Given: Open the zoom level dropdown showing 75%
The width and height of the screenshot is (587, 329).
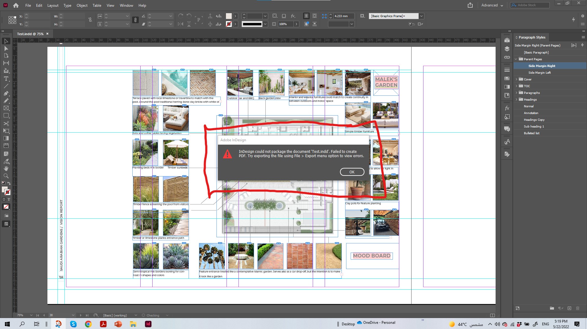Looking at the screenshot, I should [31, 315].
